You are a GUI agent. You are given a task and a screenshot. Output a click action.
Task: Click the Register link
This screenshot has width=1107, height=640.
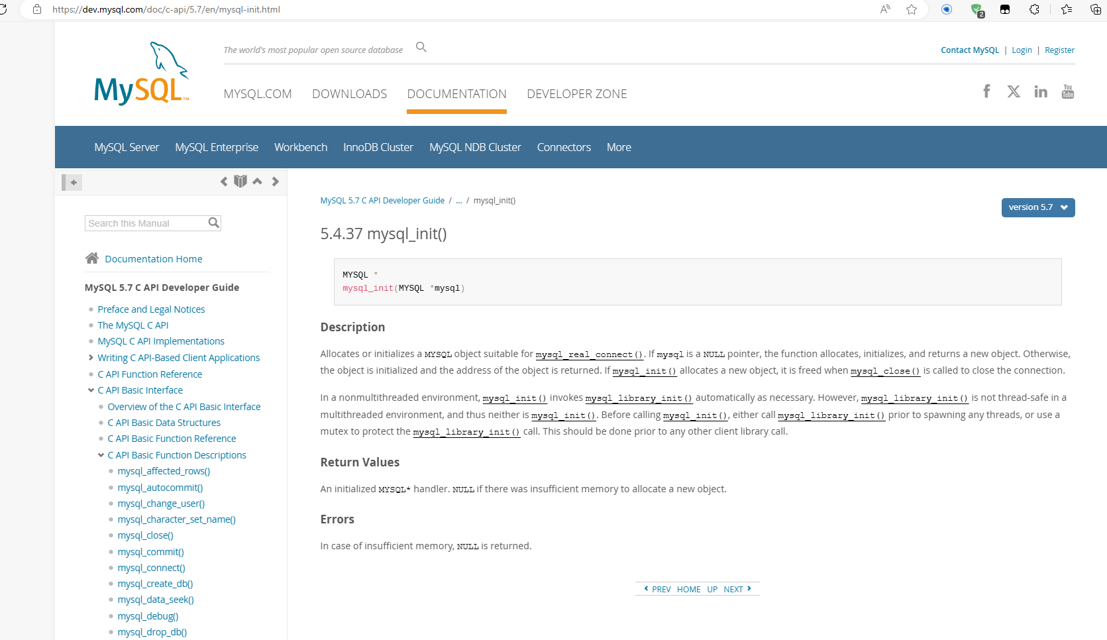coord(1059,50)
